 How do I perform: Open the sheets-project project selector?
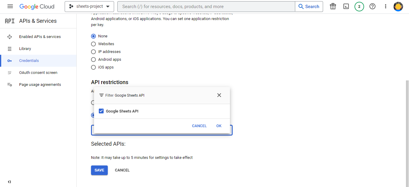pyautogui.click(x=89, y=7)
